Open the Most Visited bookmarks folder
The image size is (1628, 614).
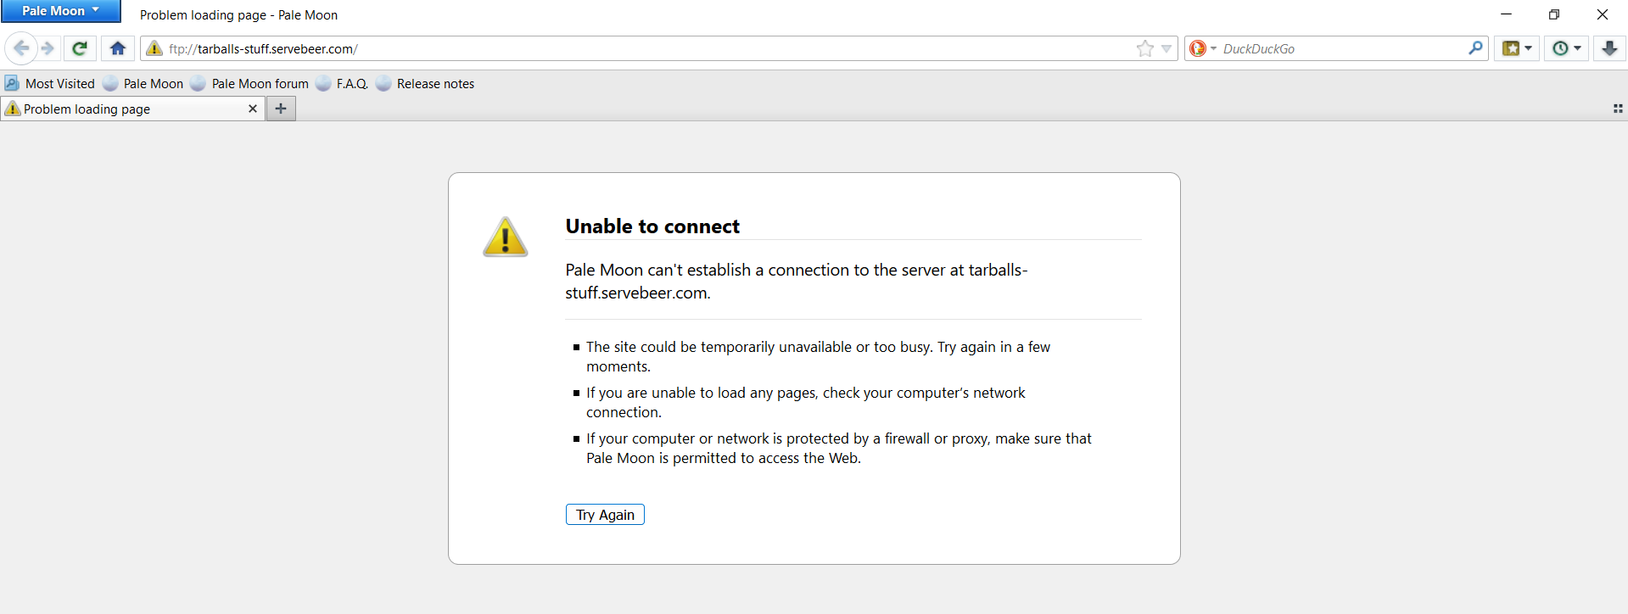pos(49,83)
